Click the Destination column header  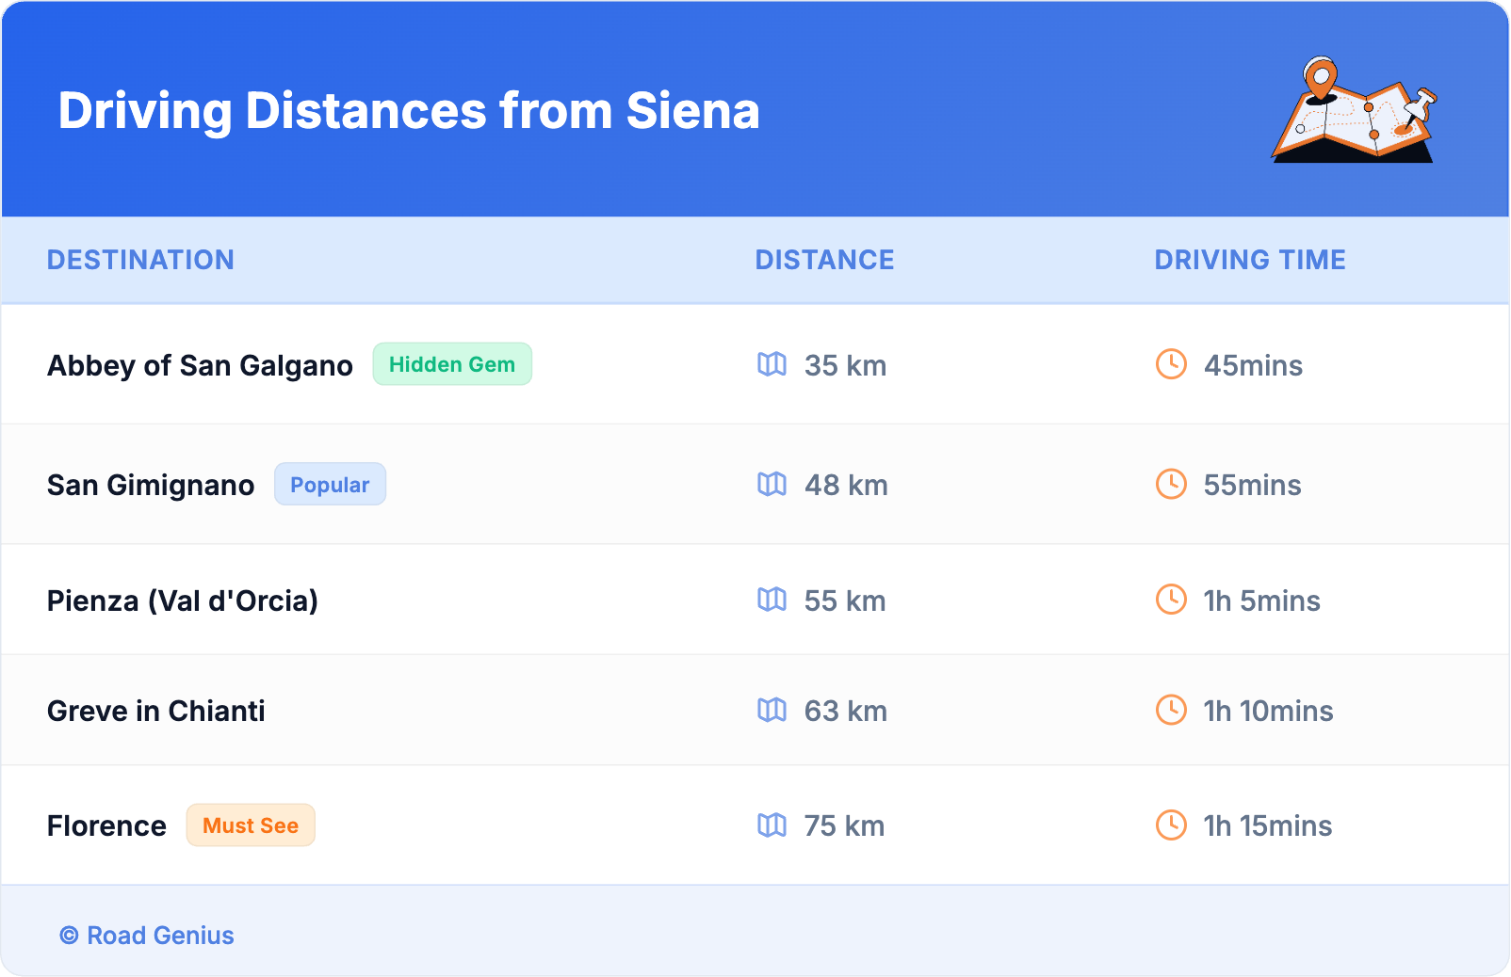(x=140, y=260)
